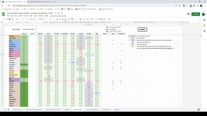Open the Add-ons menu
The height and width of the screenshot is (116, 207).
pos(41,16)
